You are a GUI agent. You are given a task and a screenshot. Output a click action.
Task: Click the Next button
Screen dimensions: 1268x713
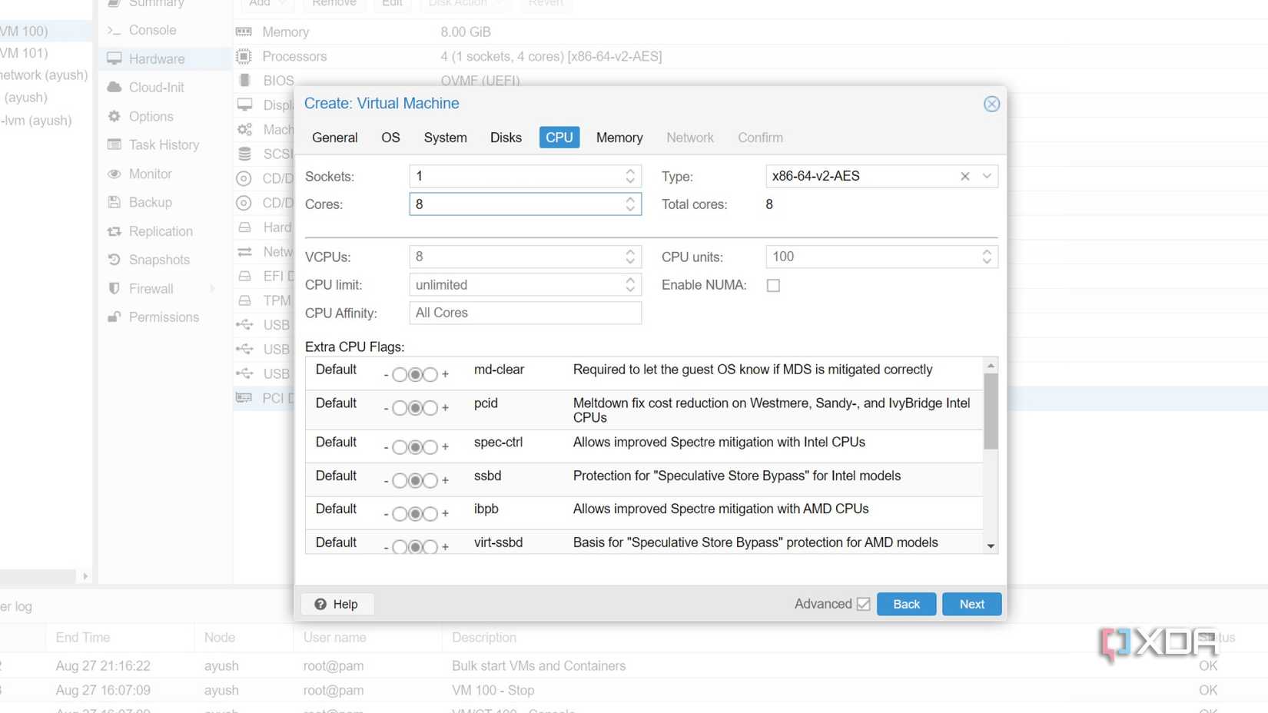pyautogui.click(x=971, y=604)
